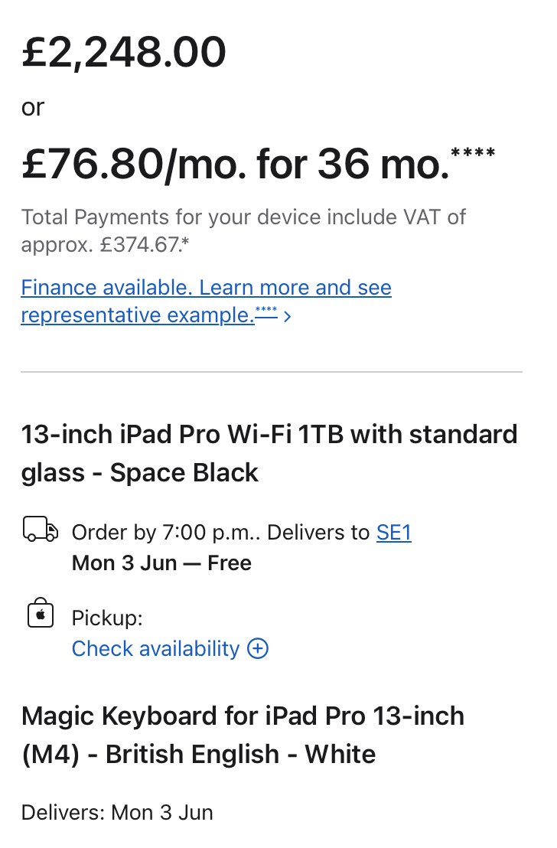Click the Apple Store pickup bag icon
This screenshot has height=848, width=557.
(x=41, y=614)
